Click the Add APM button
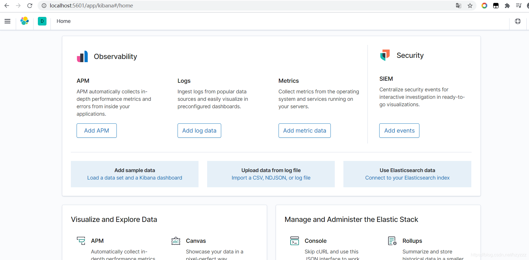 pyautogui.click(x=97, y=131)
